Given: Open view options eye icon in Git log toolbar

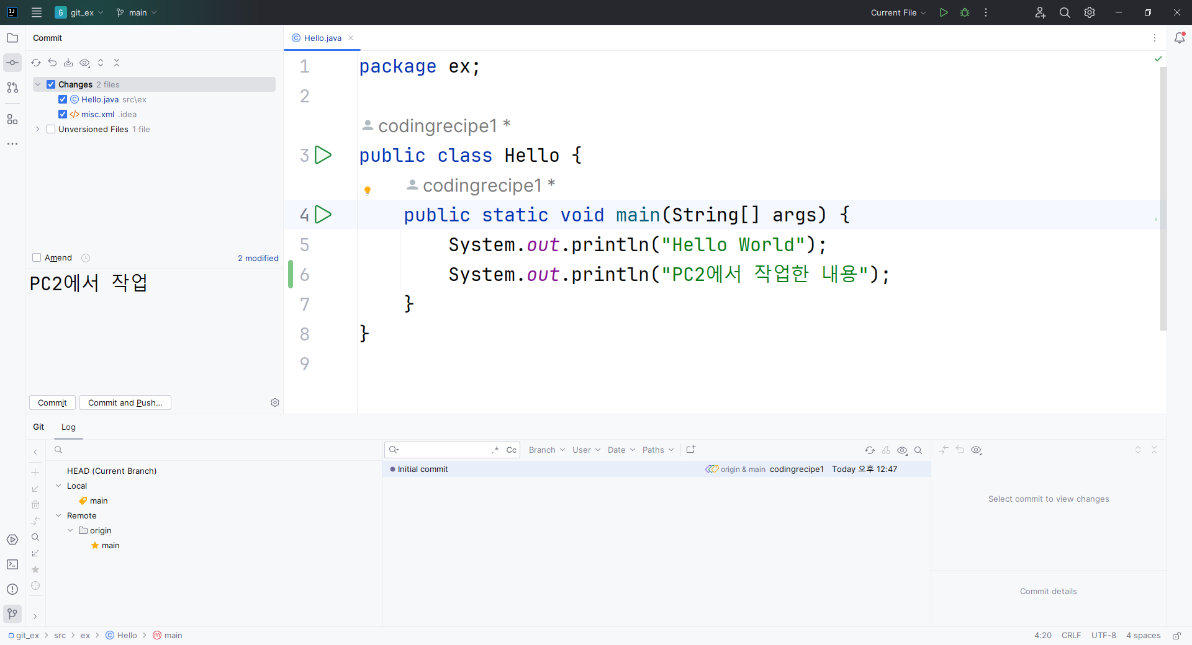Looking at the screenshot, I should pos(903,450).
